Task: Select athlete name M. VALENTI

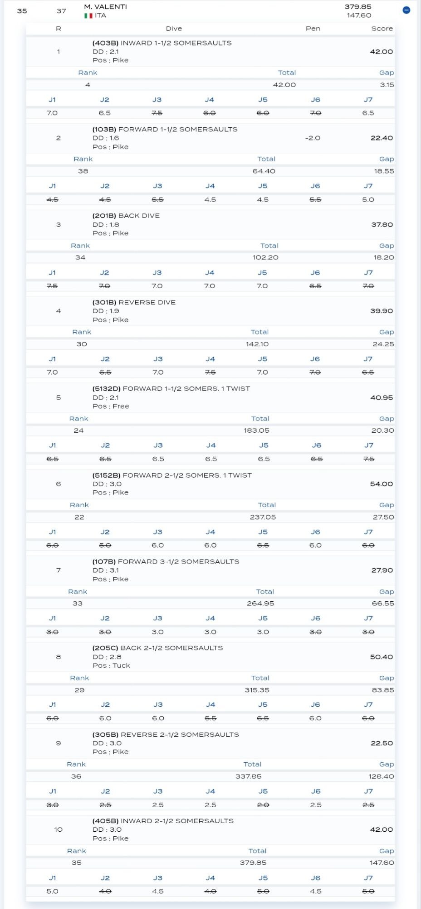Action: [x=106, y=7]
